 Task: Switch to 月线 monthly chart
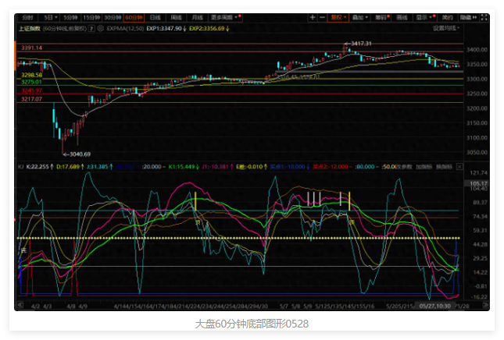click(197, 17)
